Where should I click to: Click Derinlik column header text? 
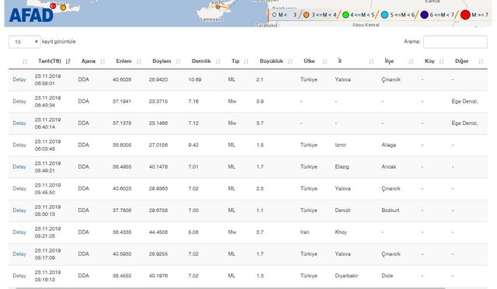201,61
